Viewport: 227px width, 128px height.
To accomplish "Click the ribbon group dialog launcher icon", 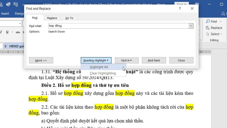I will coord(201,40).
